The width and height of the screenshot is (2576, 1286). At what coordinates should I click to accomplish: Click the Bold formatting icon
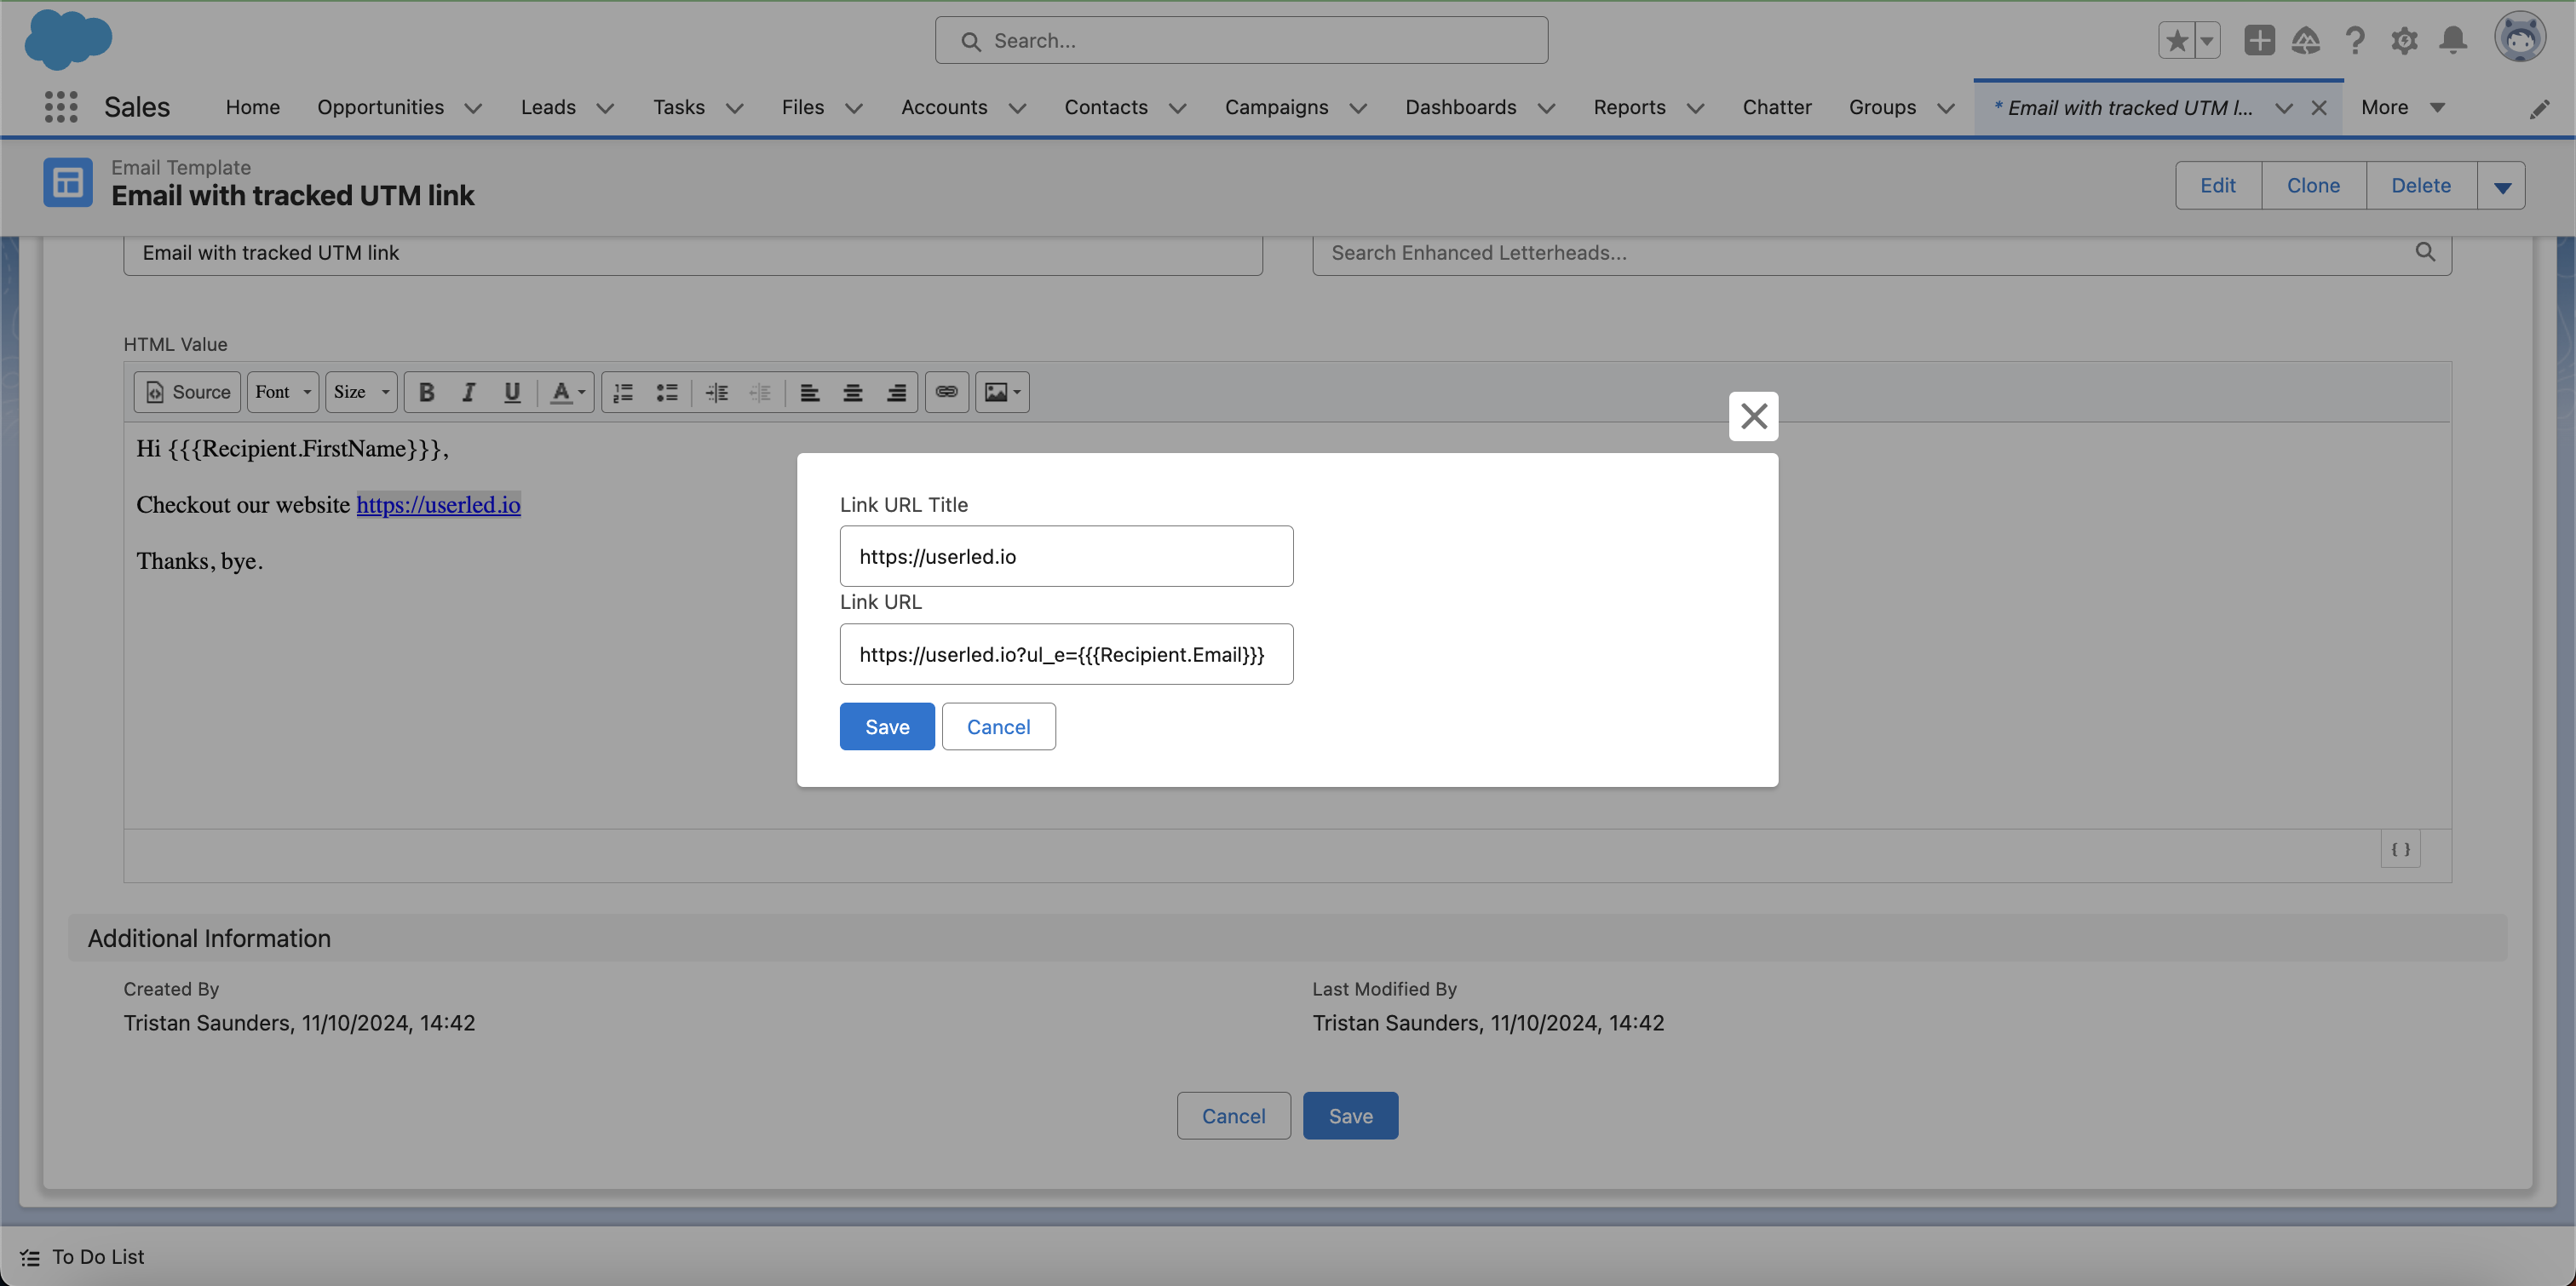click(x=426, y=392)
